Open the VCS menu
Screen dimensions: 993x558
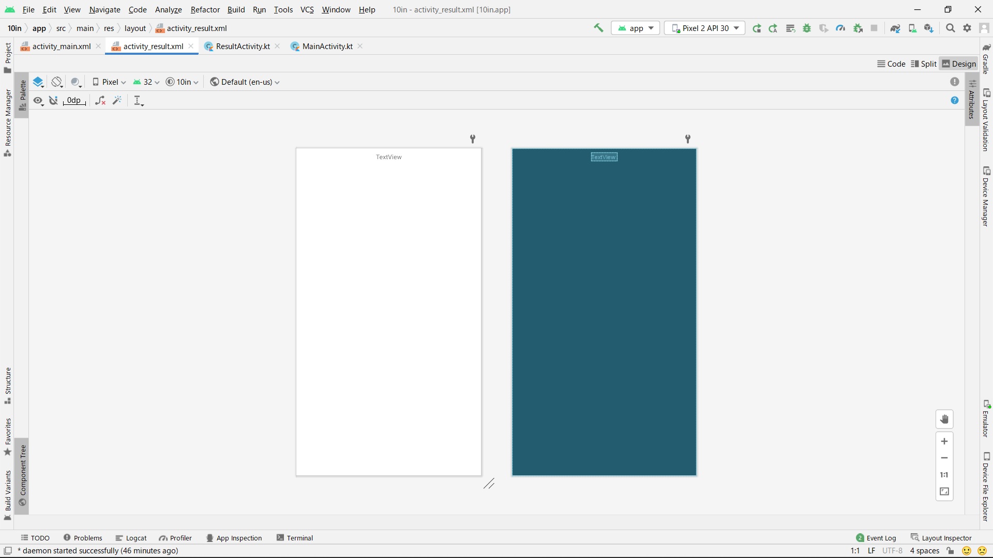(307, 9)
